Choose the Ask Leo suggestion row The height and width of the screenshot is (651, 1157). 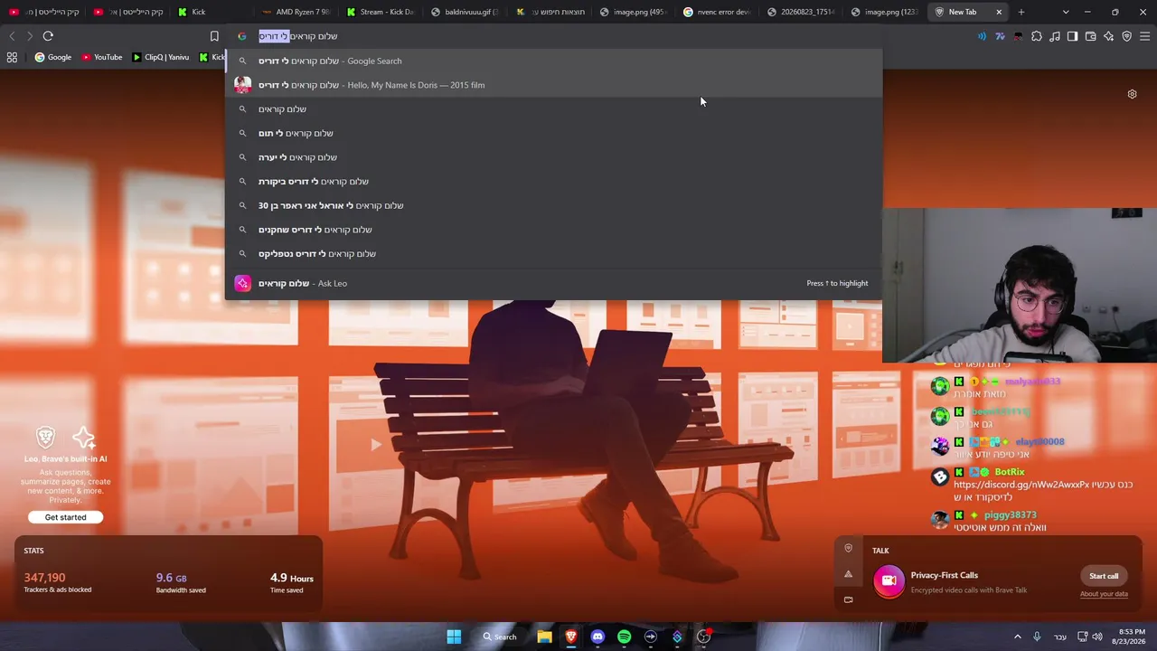click(553, 283)
